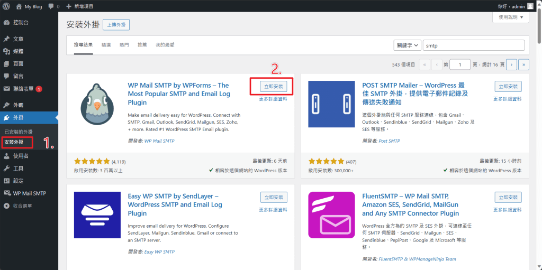Click the plugin search field containing smtp
Screen dimensions: 542x270
coord(474,45)
